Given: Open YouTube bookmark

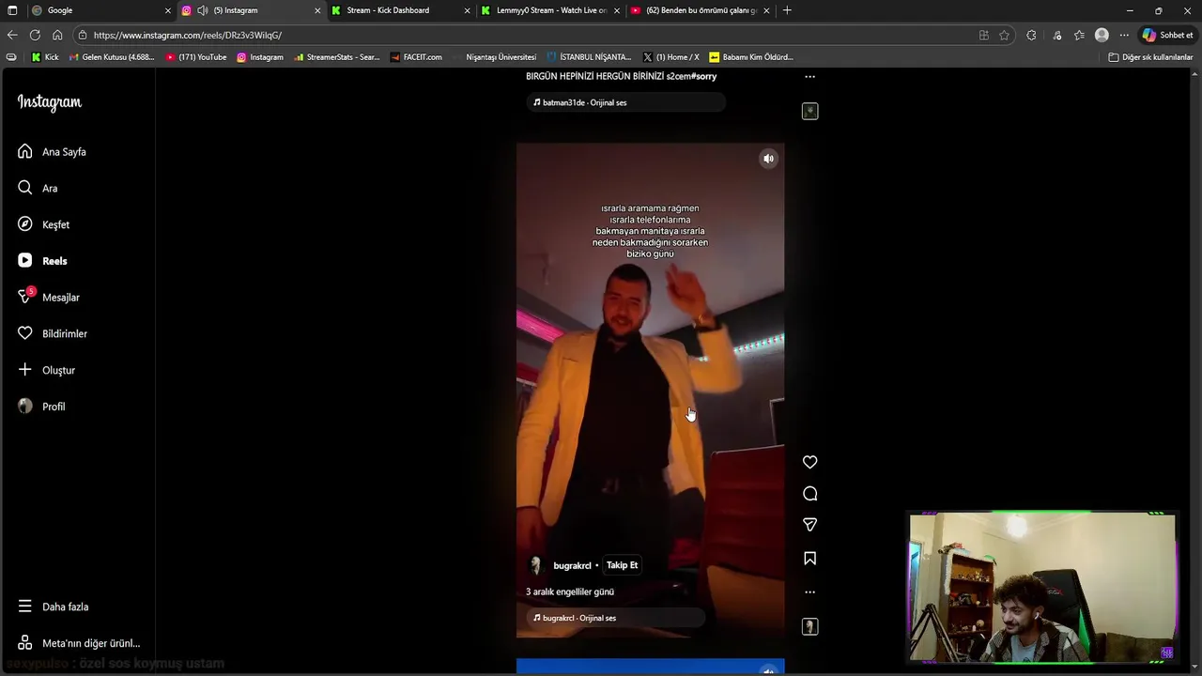Looking at the screenshot, I should point(196,57).
